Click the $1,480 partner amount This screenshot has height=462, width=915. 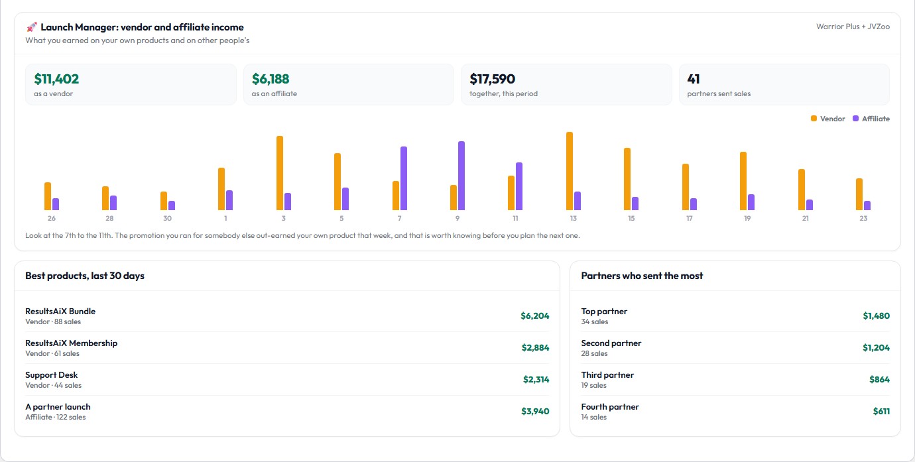(x=877, y=316)
